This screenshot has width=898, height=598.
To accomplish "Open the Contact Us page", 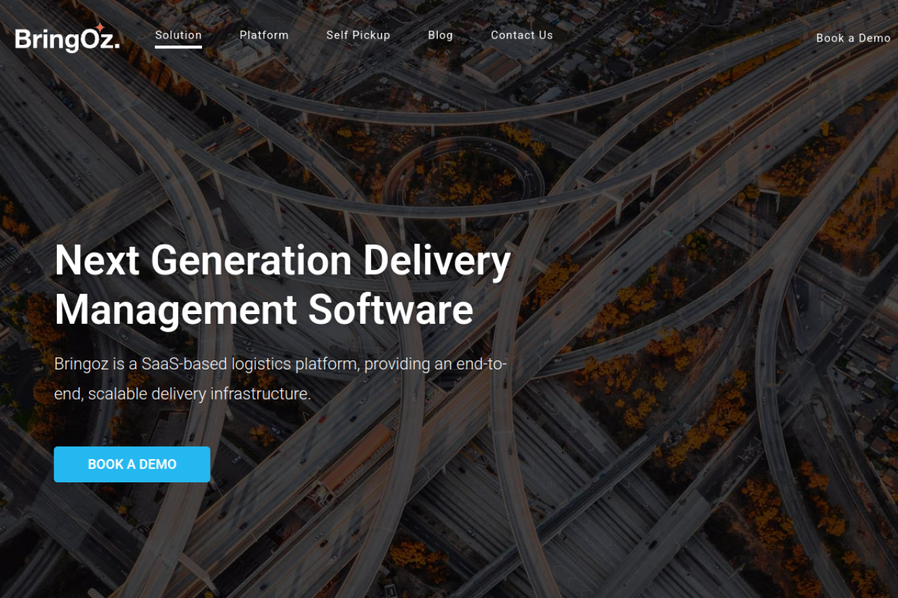I will click(x=522, y=35).
